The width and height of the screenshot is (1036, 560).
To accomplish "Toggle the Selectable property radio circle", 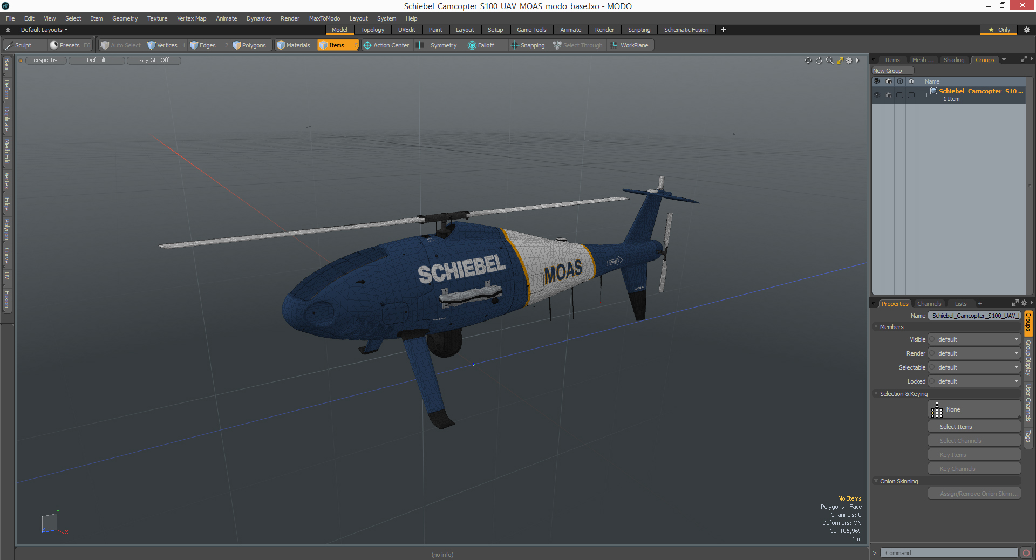I will 932,367.
